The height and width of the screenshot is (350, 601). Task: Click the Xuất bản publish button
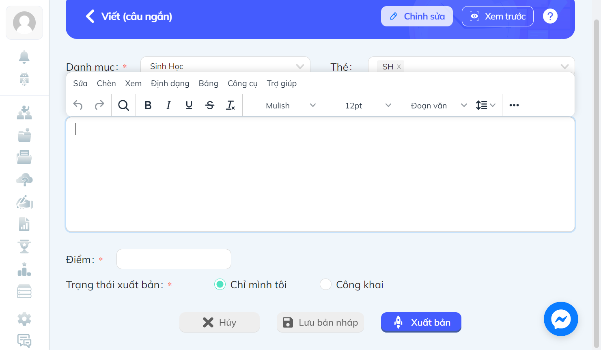click(421, 322)
